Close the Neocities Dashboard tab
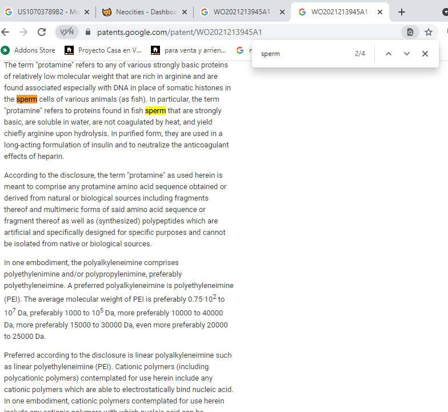Screen dimensions: 448x412 point(184,12)
